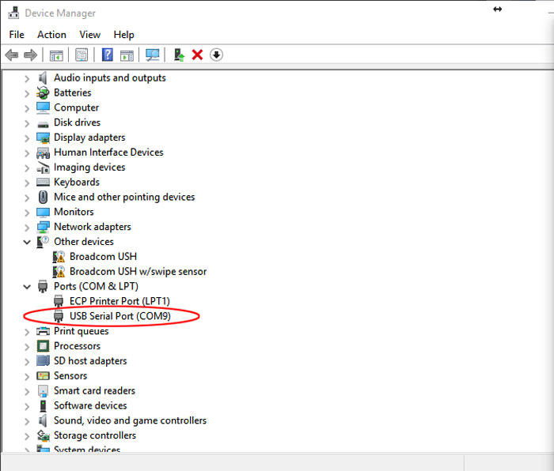The width and height of the screenshot is (554, 471).
Task: Click the Forward arrow toolbar button
Action: click(x=30, y=55)
